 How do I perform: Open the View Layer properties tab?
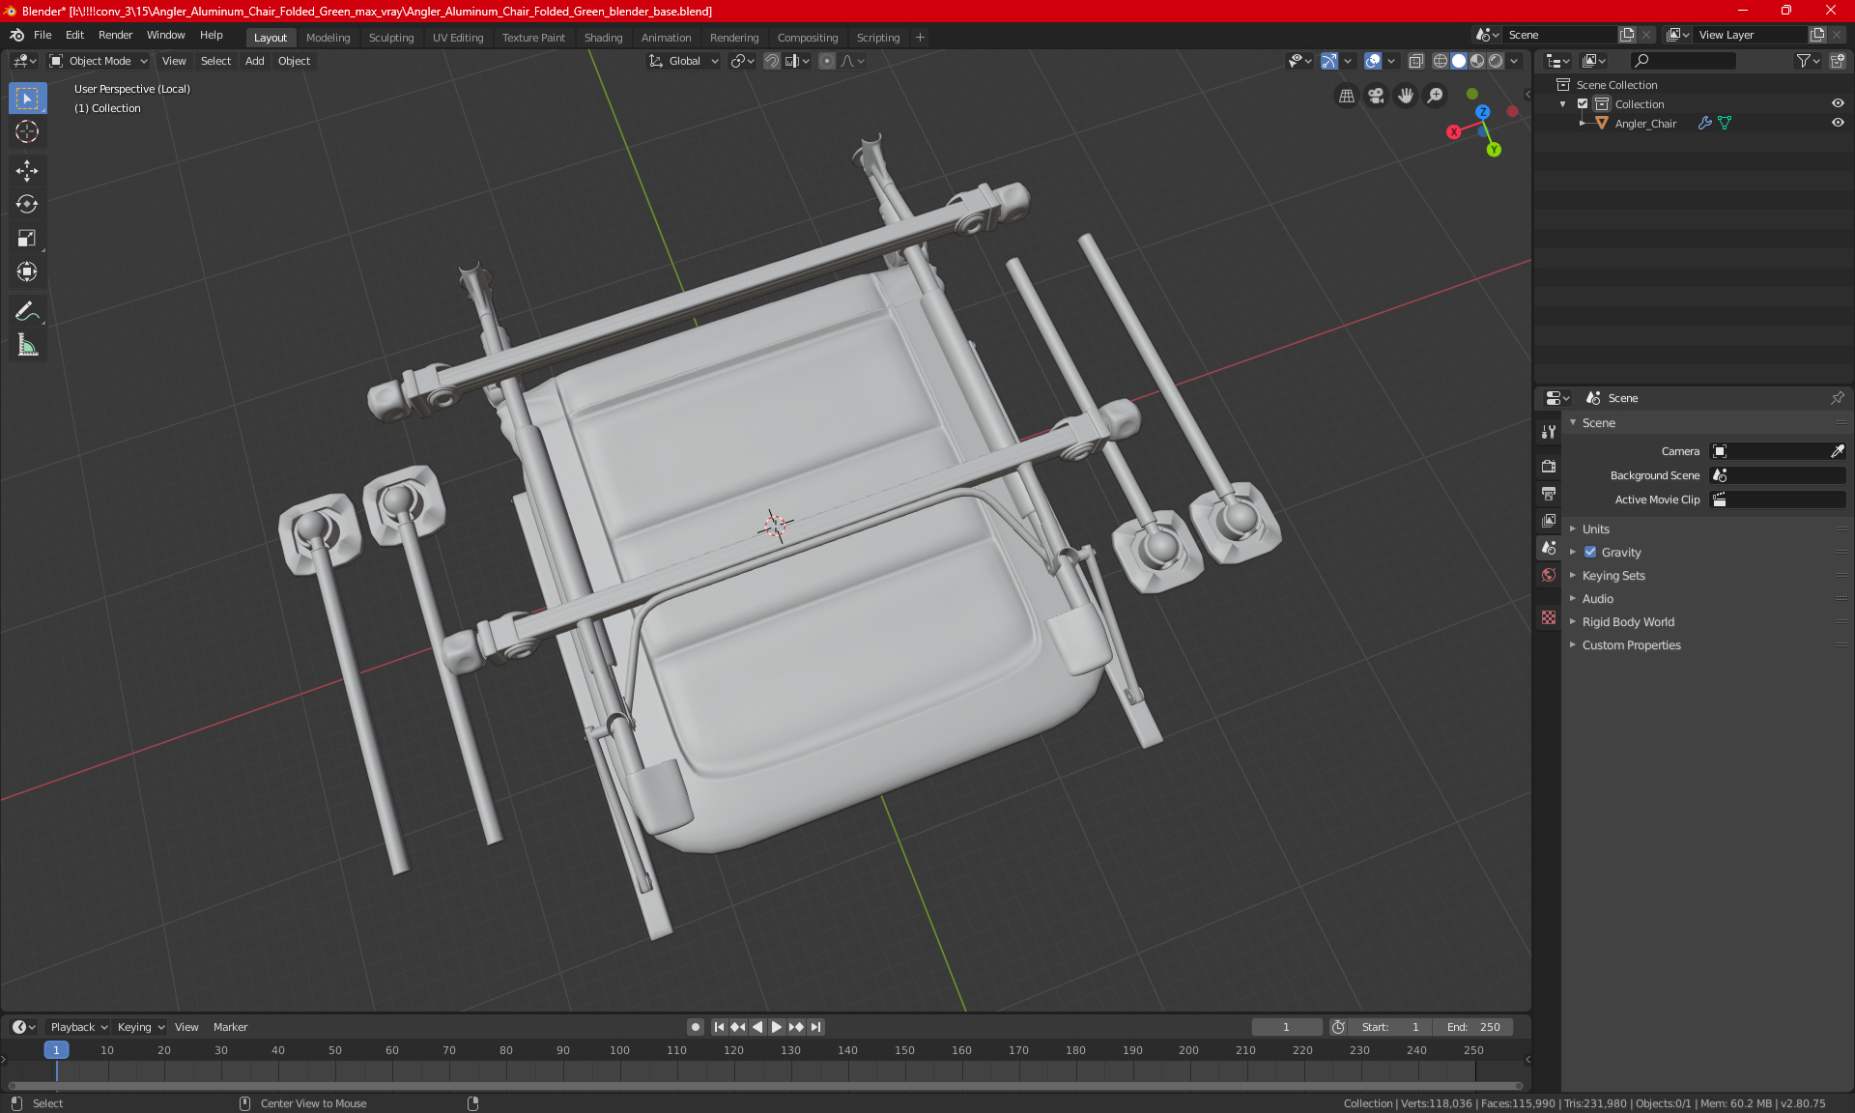pos(1549,521)
